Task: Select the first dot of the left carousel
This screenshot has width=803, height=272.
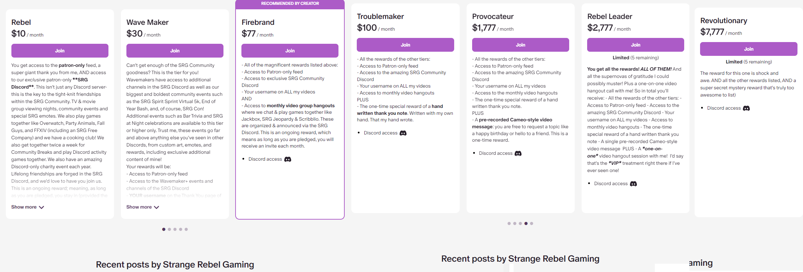Action: coord(164,229)
